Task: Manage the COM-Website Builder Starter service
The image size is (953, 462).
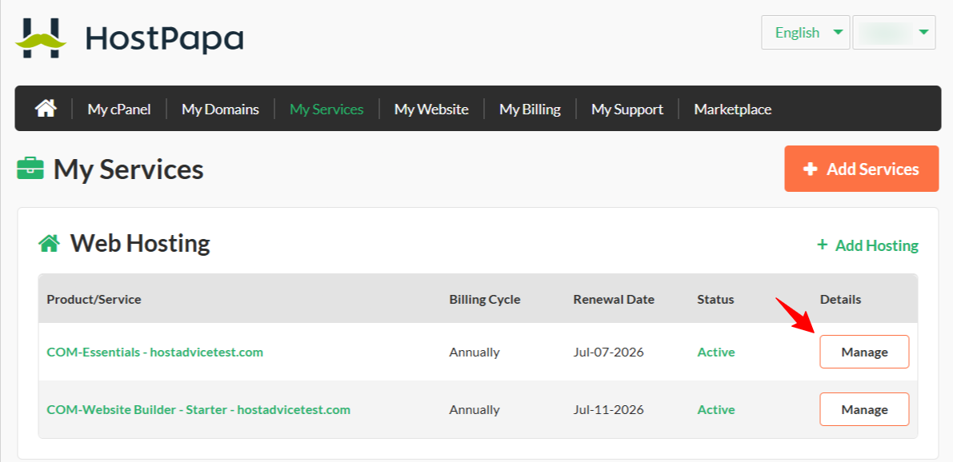Action: click(x=864, y=409)
